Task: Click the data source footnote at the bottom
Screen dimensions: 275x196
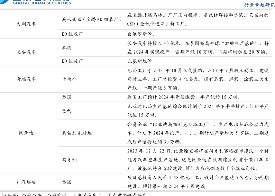Action: coord(73,194)
